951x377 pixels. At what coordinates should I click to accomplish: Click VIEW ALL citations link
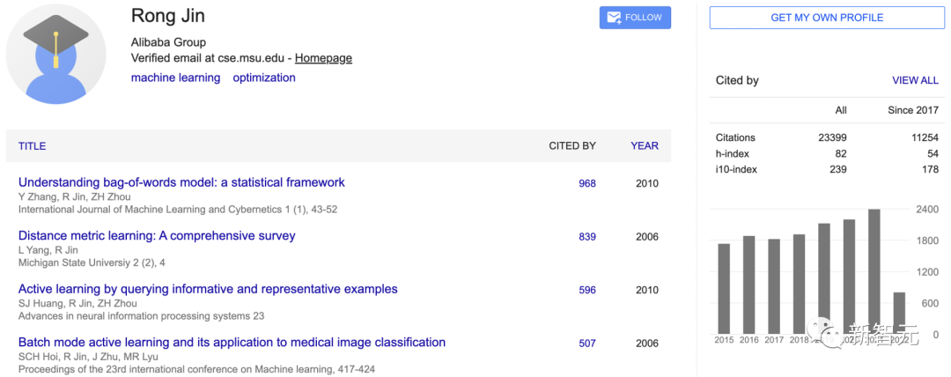[915, 80]
